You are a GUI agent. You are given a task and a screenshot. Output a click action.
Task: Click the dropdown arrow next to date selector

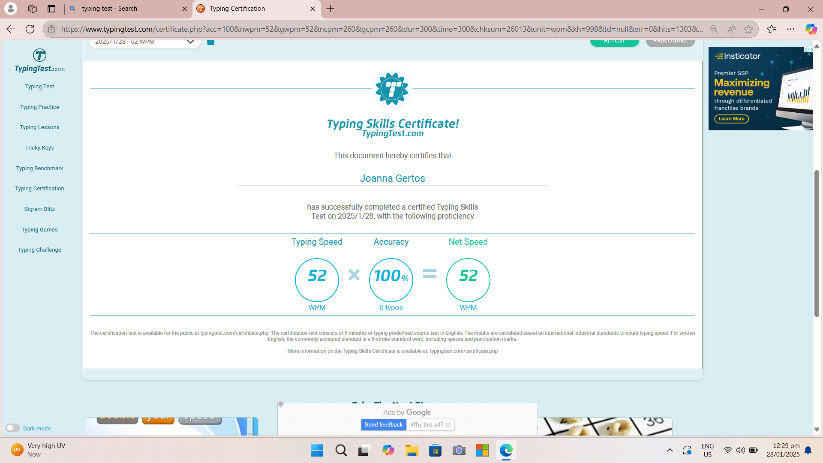coord(191,41)
